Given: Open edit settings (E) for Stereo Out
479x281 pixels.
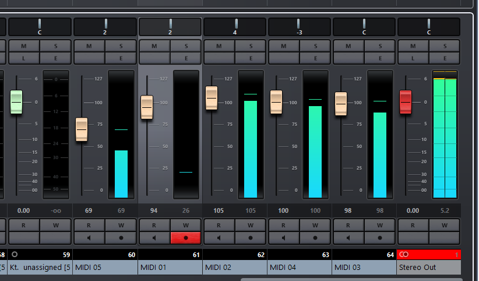Looking at the screenshot, I should (x=445, y=58).
